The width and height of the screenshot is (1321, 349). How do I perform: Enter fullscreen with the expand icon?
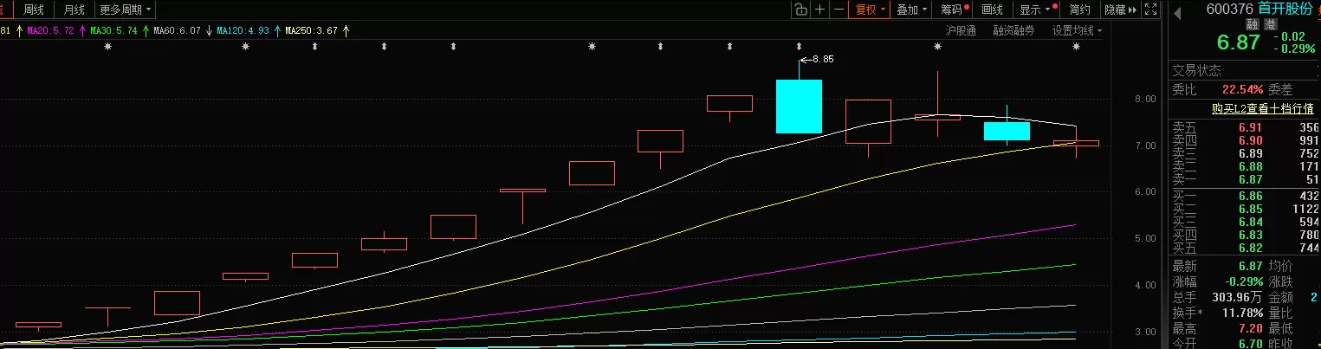click(1150, 10)
